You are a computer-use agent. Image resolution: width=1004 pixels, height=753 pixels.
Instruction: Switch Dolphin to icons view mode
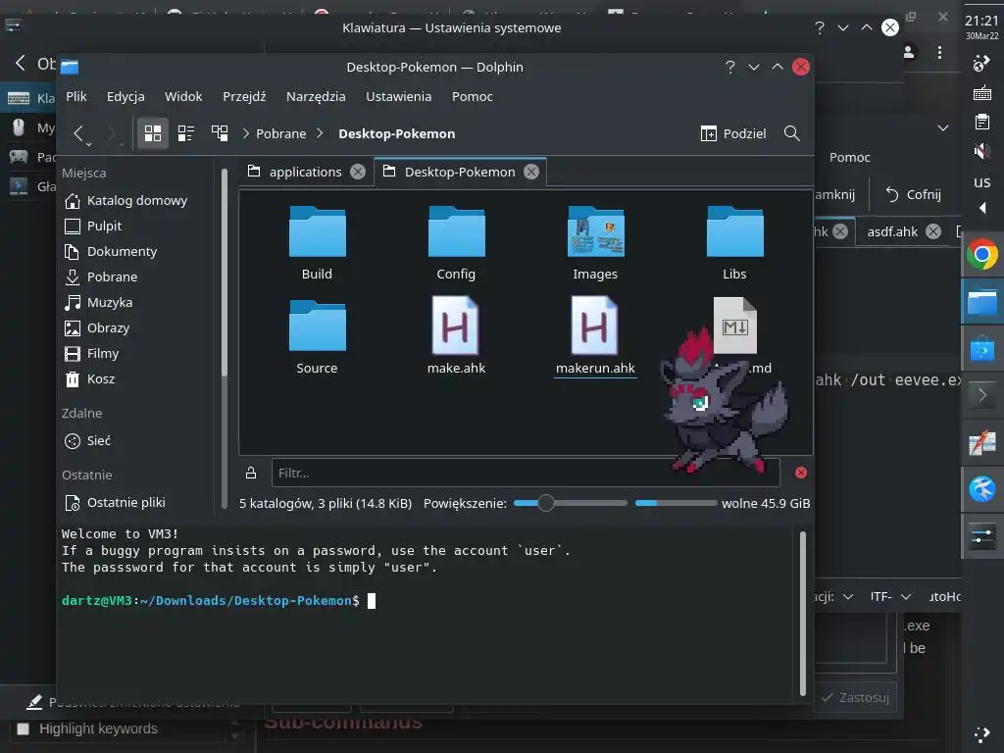152,133
